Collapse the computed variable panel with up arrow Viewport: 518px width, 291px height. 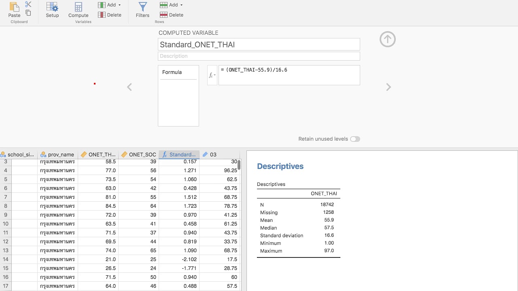coord(388,39)
